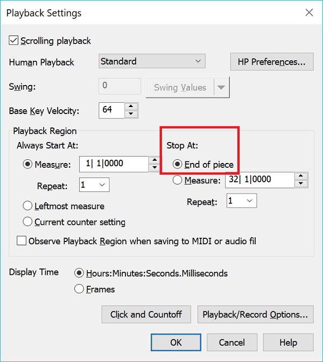Screen dimensions: 323x362
Task: Decrease Base Key Velocity with down arrow
Action: pos(131,113)
